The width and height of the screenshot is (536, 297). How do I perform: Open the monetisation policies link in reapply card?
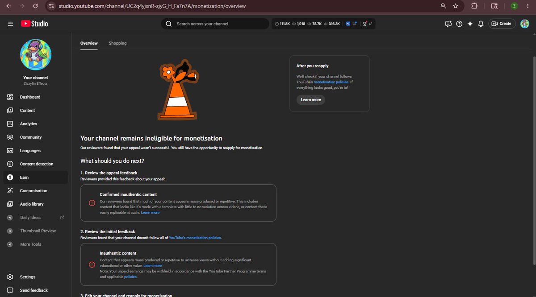[331, 82]
